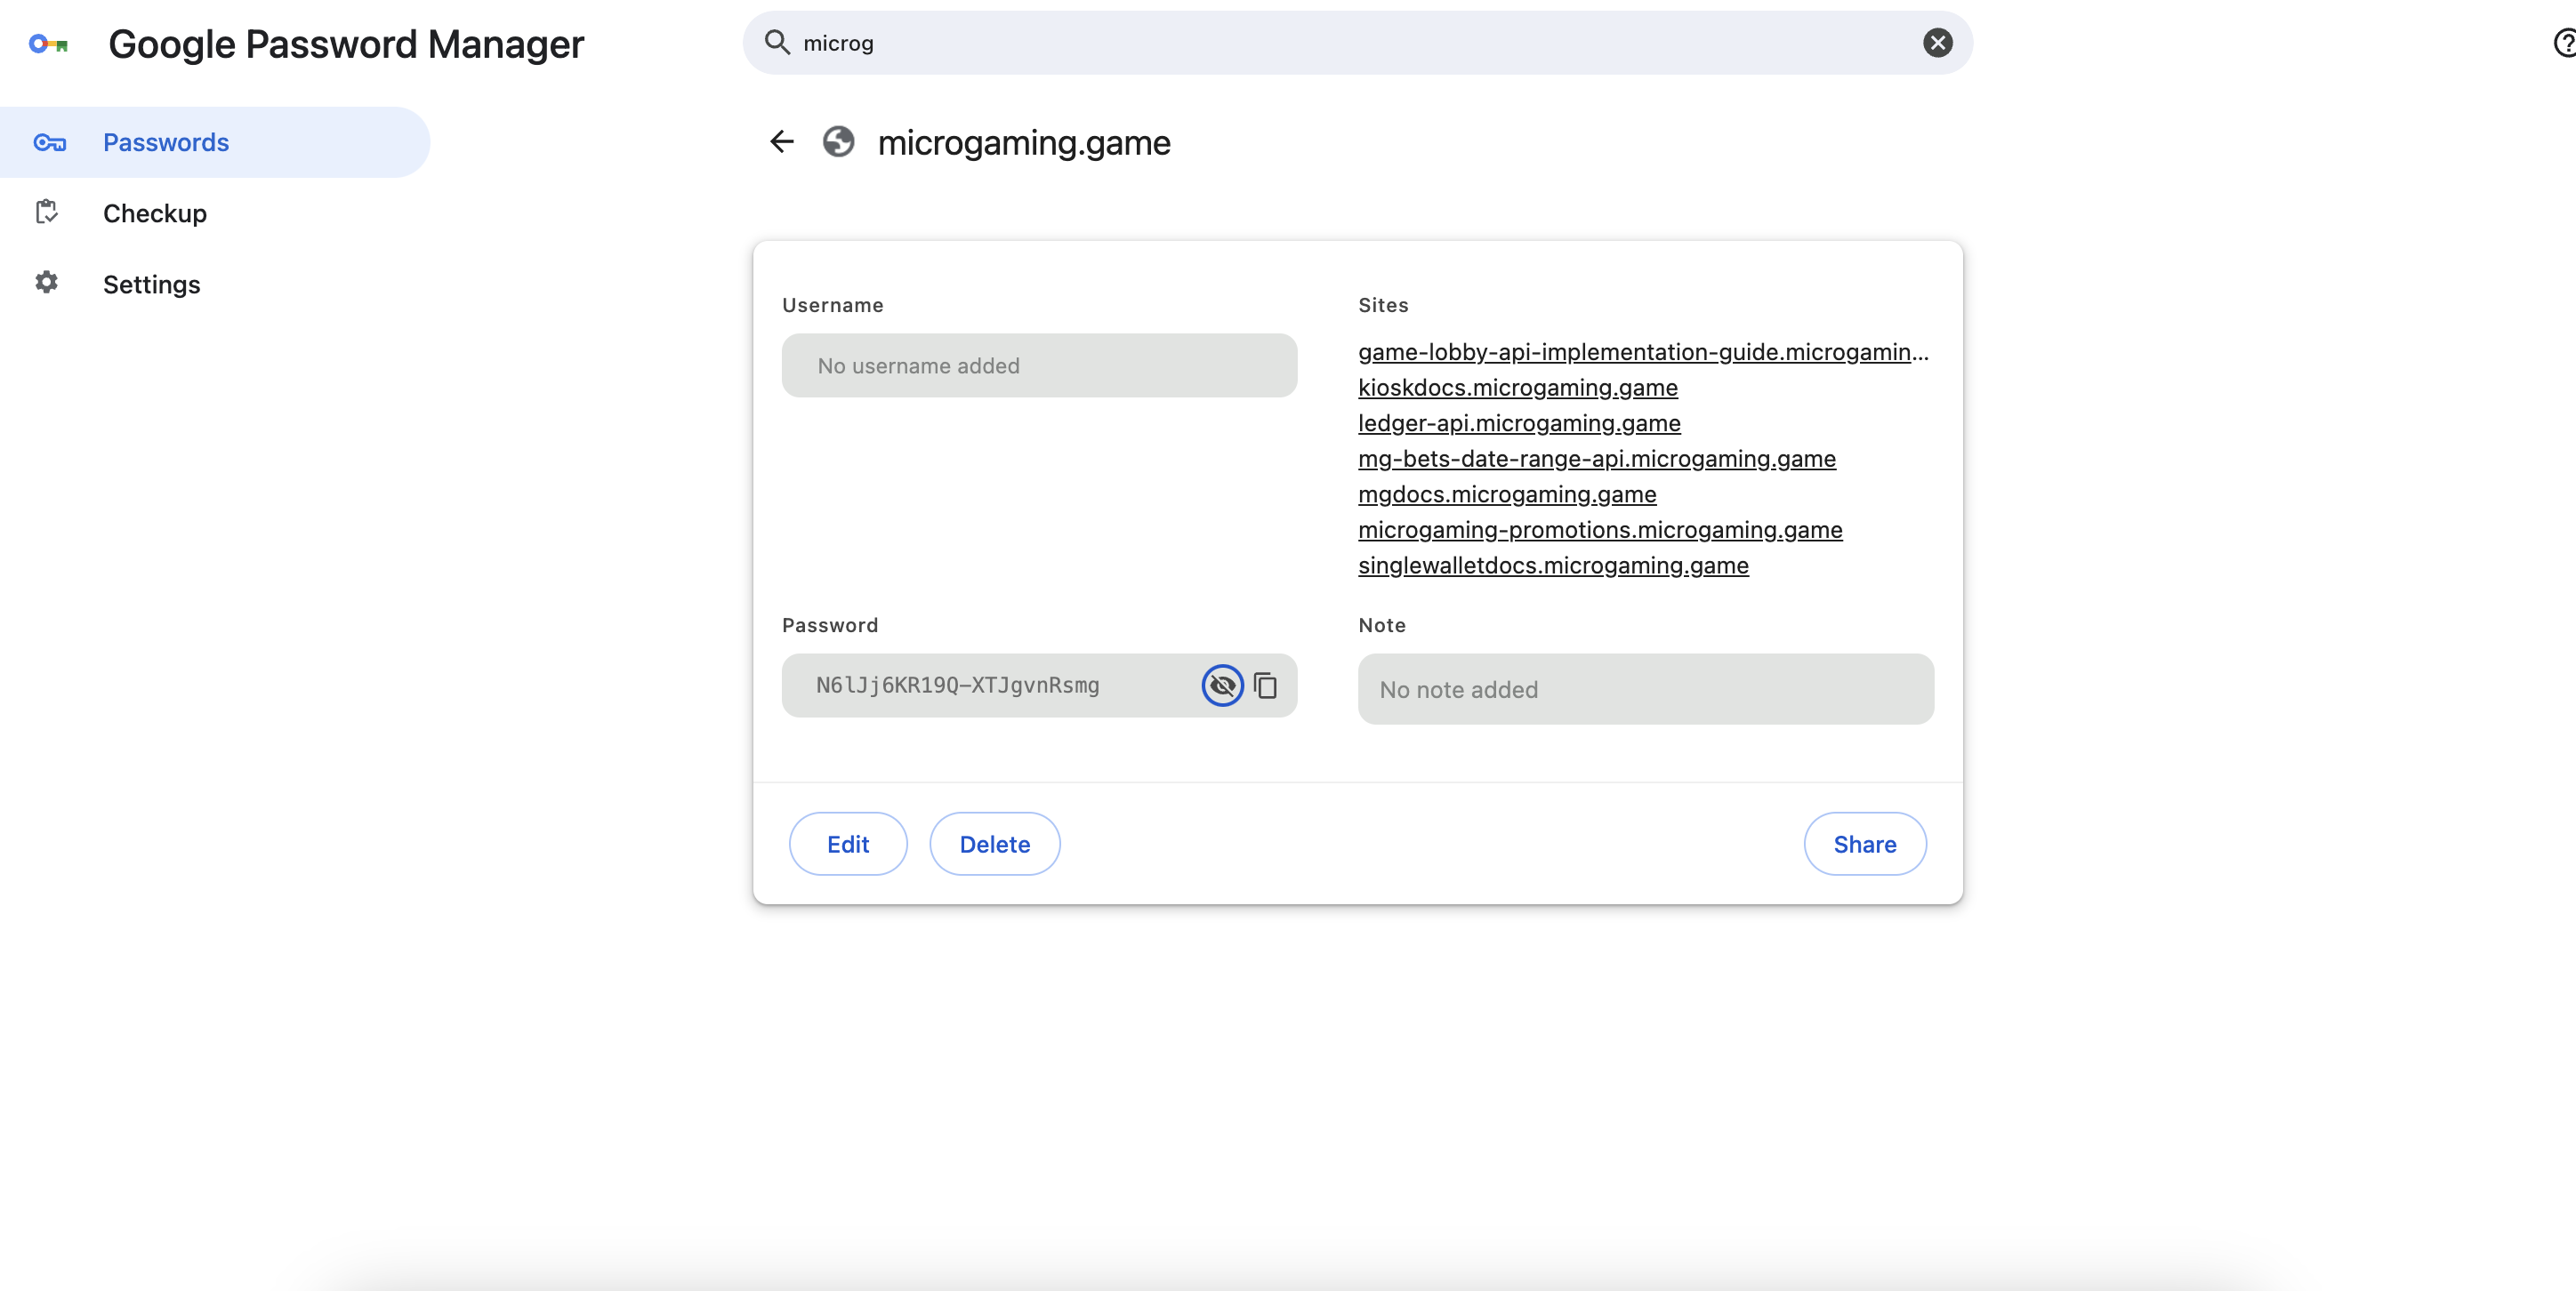This screenshot has height=1291, width=2576.
Task: Clear the search field using X icon
Action: [1937, 43]
